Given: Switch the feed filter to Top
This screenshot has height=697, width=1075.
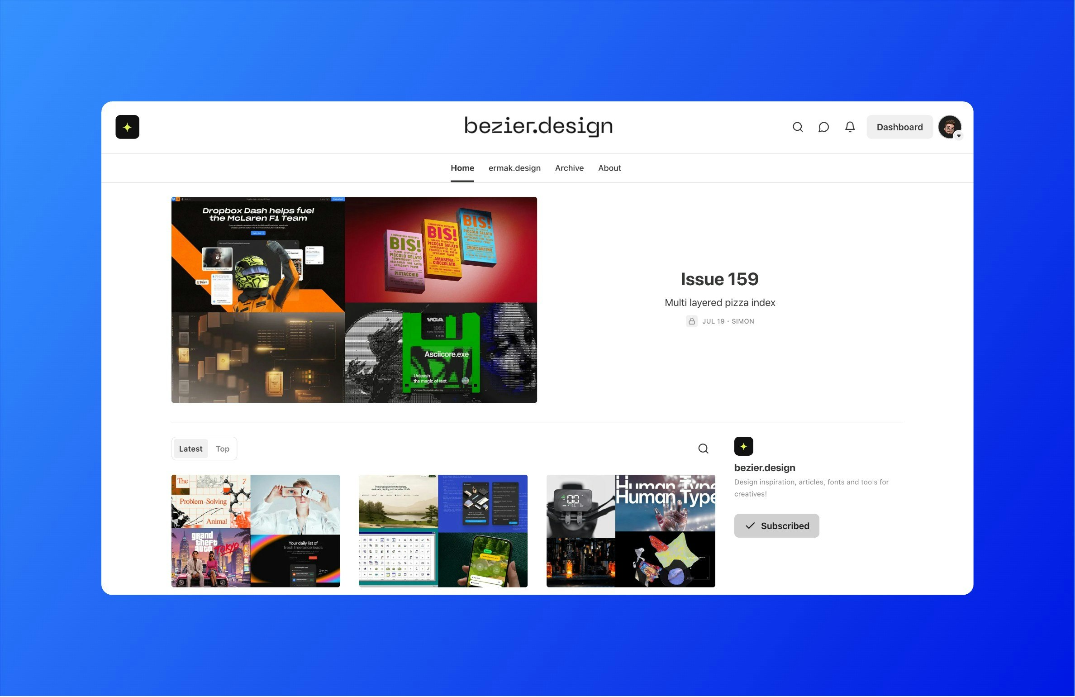Looking at the screenshot, I should [222, 449].
